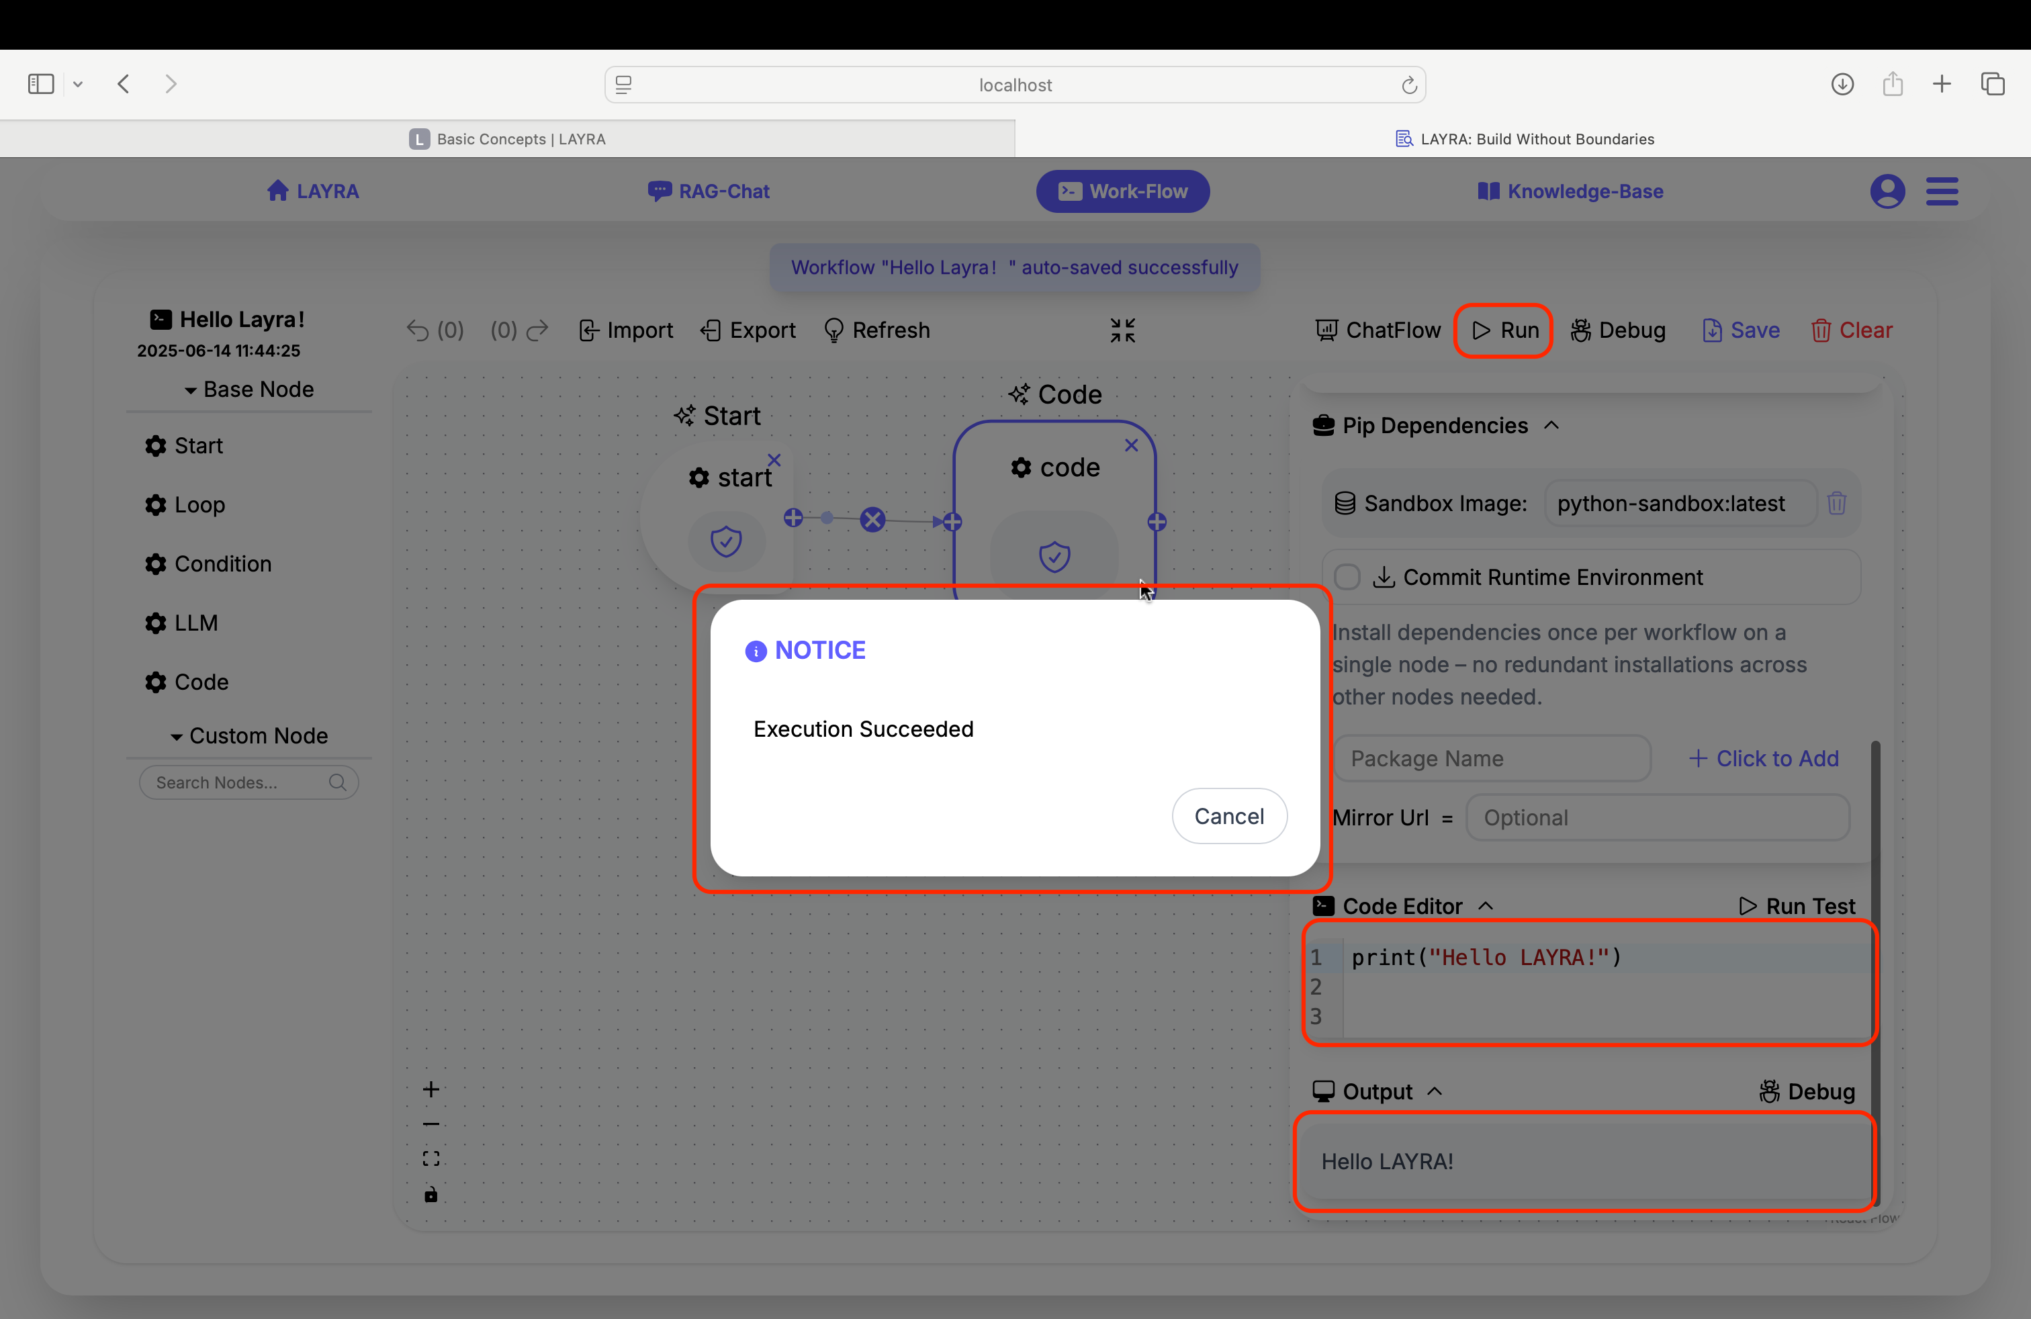Click Cancel in the NOTICE dialog
2031x1319 pixels.
tap(1229, 817)
